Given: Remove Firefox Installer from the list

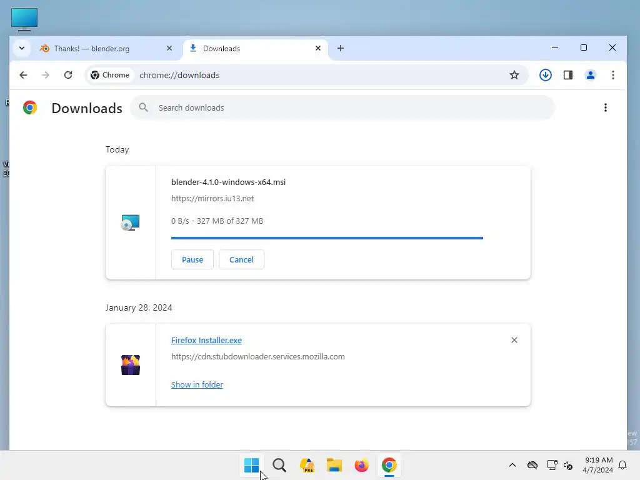Looking at the screenshot, I should (514, 340).
